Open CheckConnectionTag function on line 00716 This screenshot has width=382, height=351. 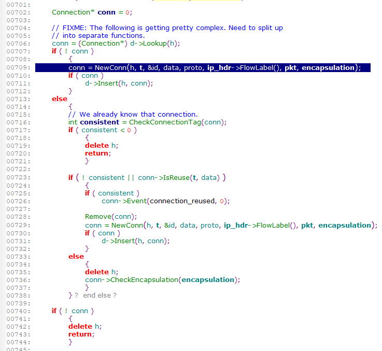(x=163, y=122)
